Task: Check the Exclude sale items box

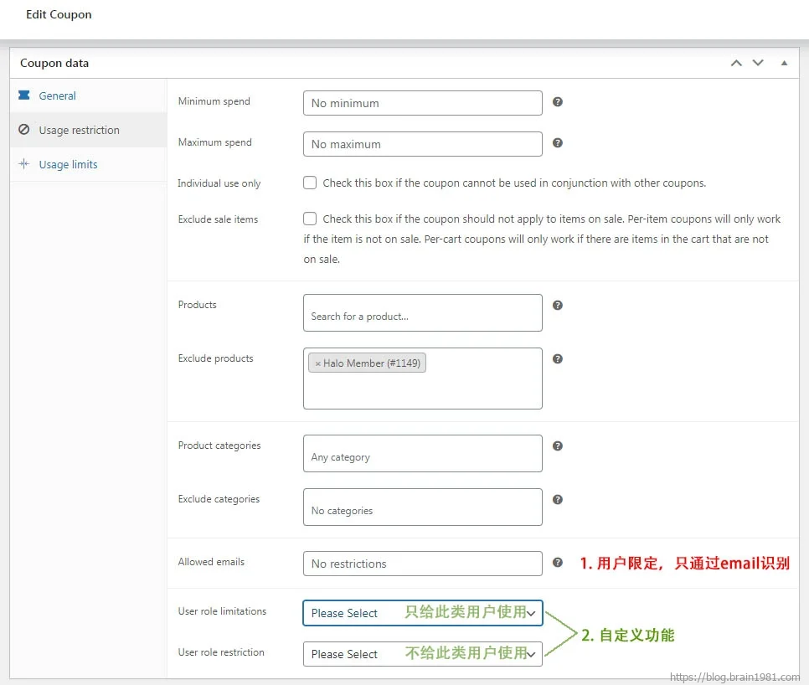Action: (x=310, y=219)
